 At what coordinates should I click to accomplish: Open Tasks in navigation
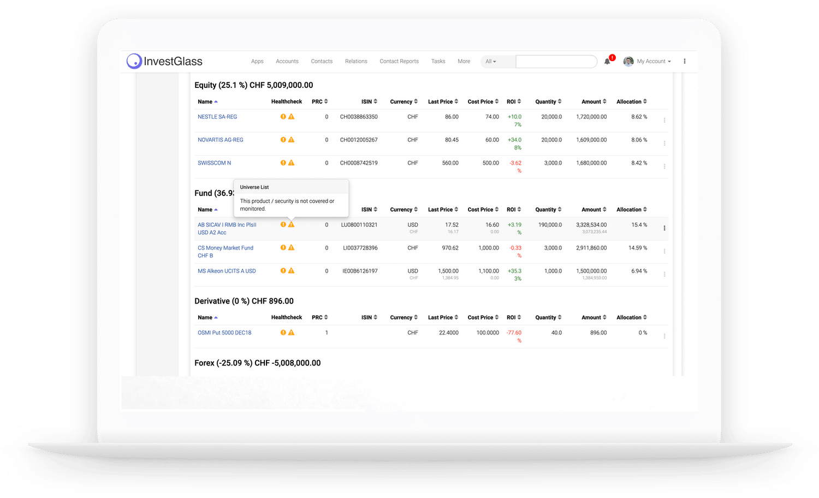click(x=438, y=62)
